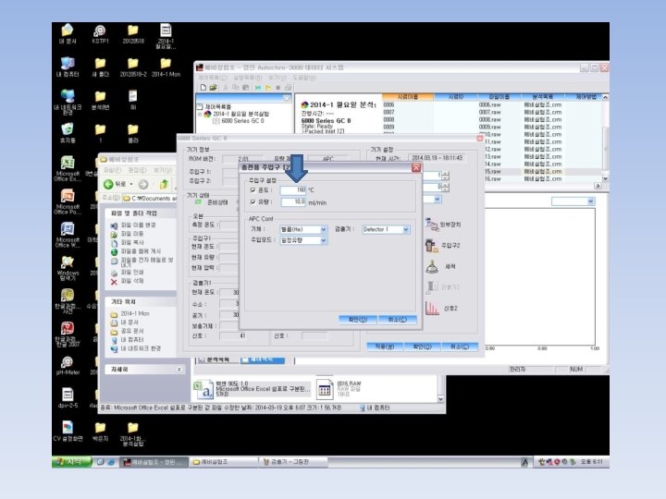Expand the 자세히 details panel in explorer
Viewport: 666px width, 499px height.
pyautogui.click(x=179, y=370)
